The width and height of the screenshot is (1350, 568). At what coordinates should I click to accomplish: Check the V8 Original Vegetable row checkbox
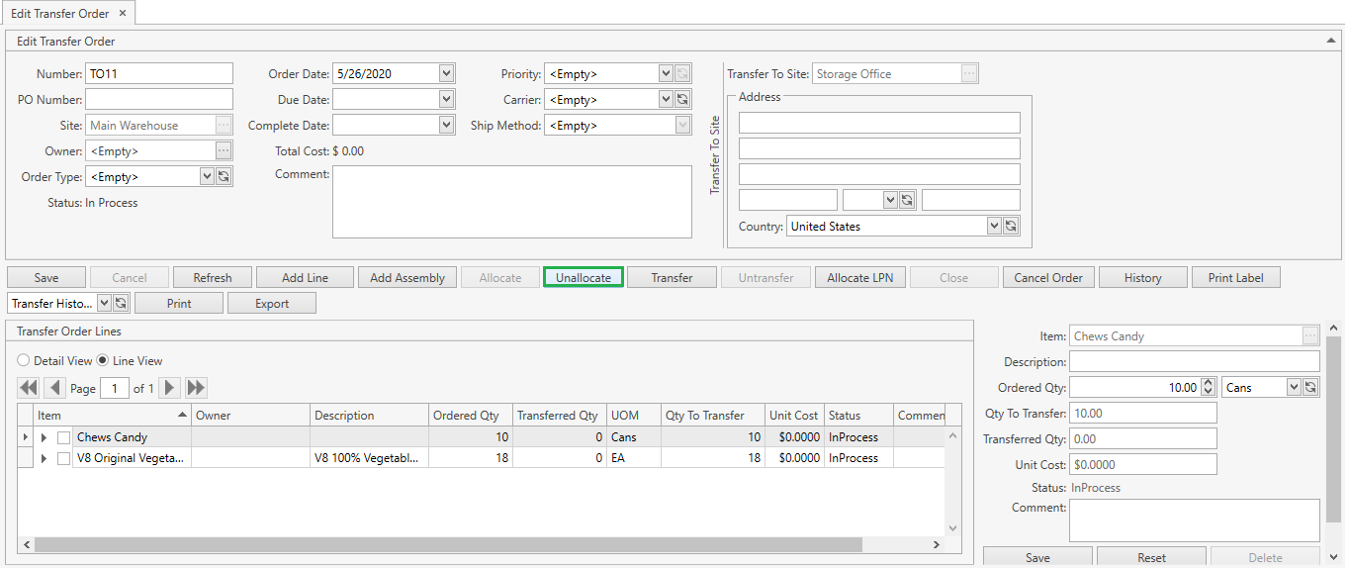pyautogui.click(x=63, y=459)
